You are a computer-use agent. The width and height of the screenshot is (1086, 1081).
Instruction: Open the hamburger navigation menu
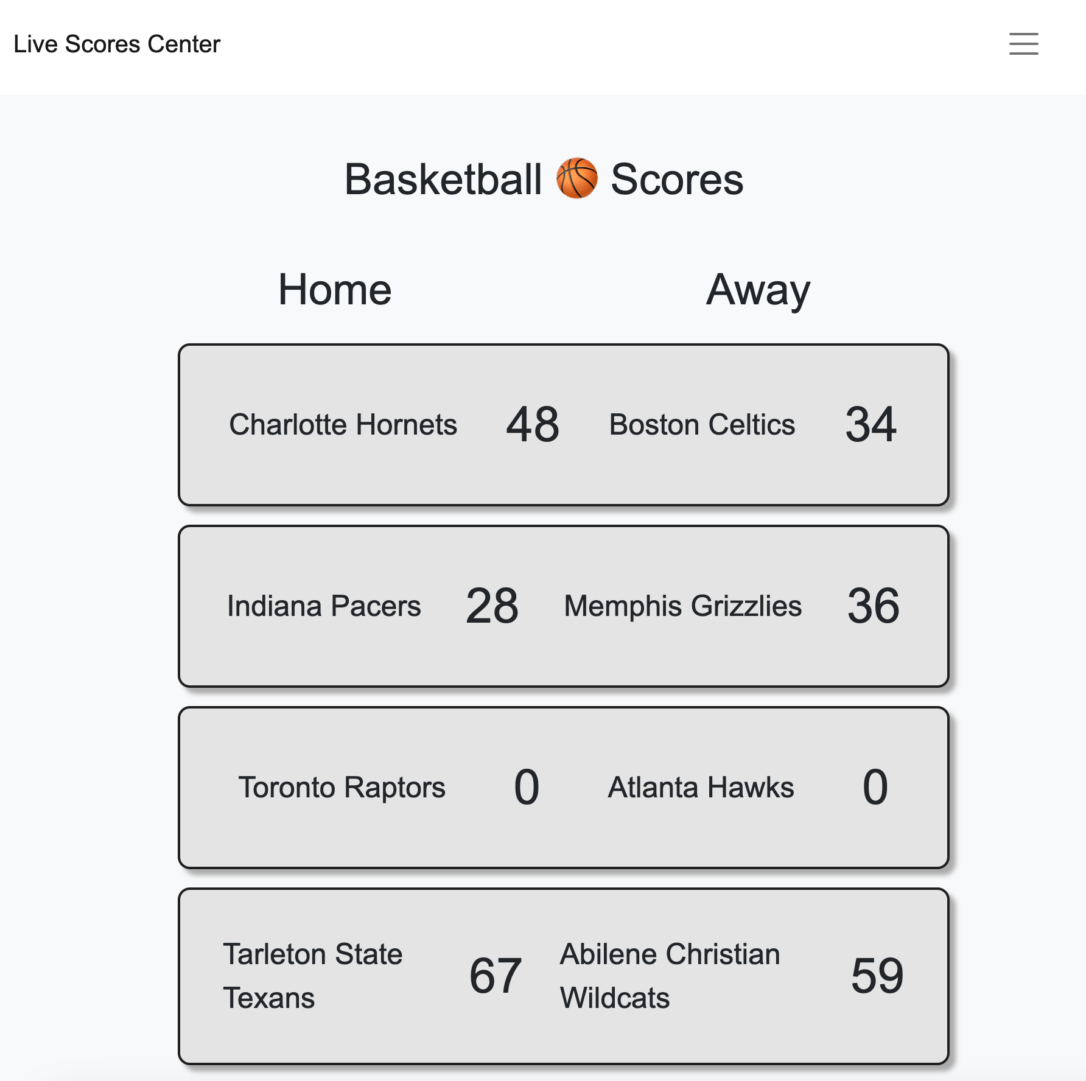pos(1023,44)
